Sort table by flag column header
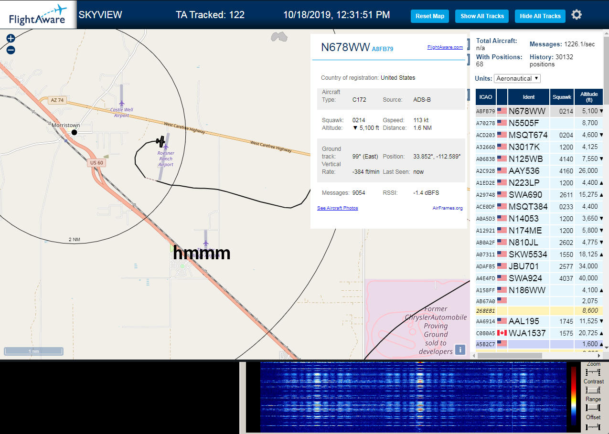609x434 pixels. (x=502, y=97)
